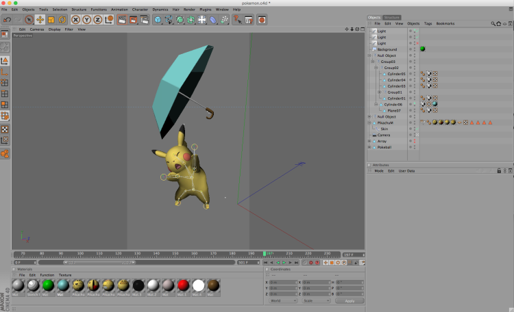Open the Render menu
Screen dimensions: 514x312
[x=189, y=10]
